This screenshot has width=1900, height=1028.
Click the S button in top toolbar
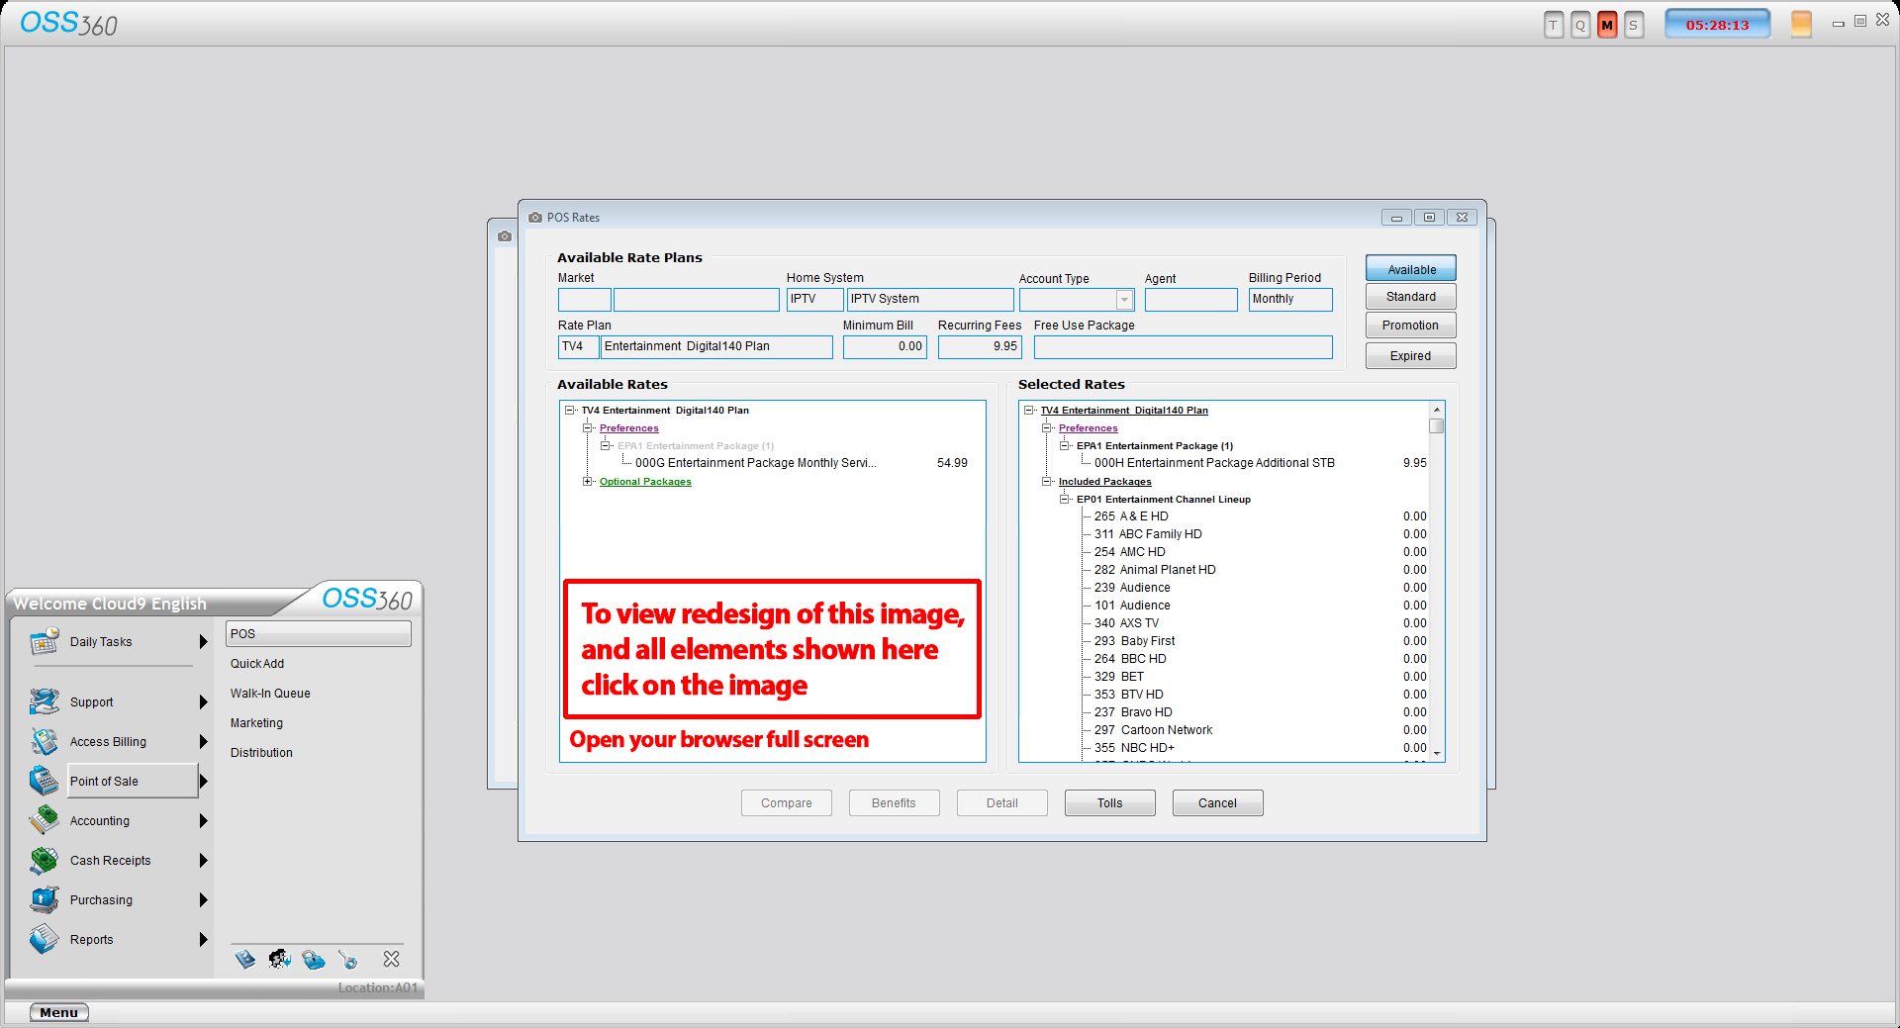point(1634,26)
